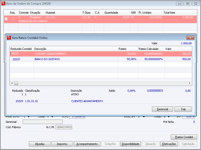Click classification 1.01.01.01
The height and width of the screenshot is (150, 201).
pos(31,101)
